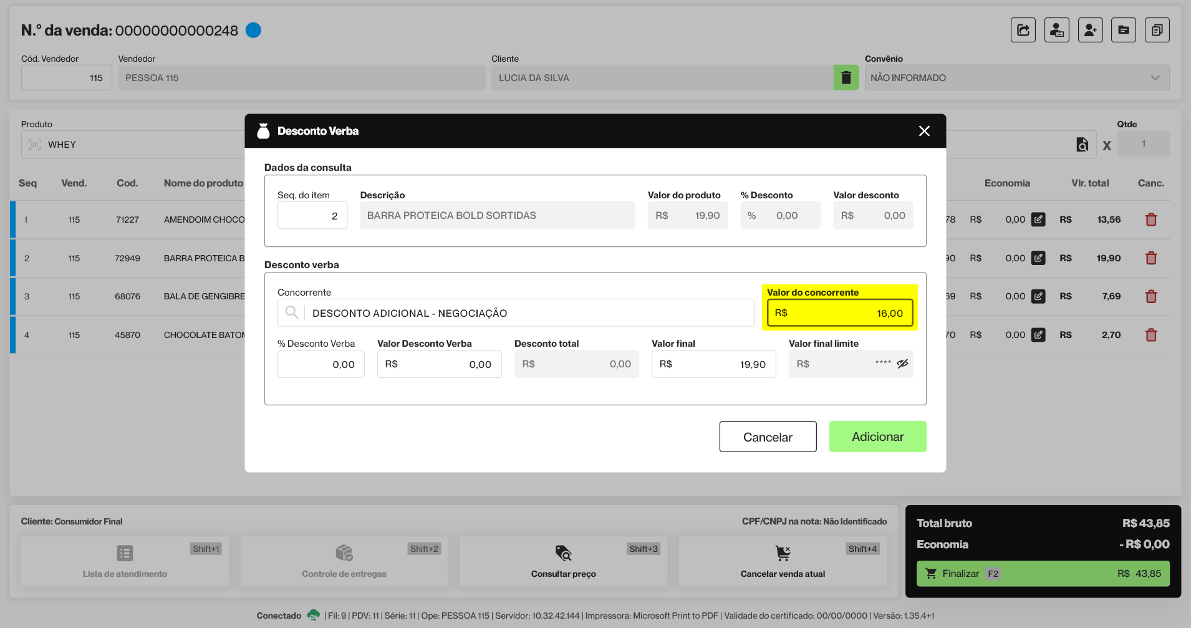Open the folder icon in top toolbar

coord(1123,30)
